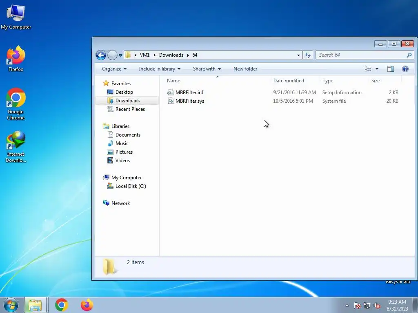Open recent pages dropdown beside navigation arrows

tap(120, 55)
